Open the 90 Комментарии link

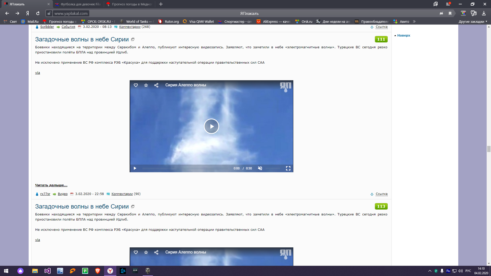click(122, 194)
